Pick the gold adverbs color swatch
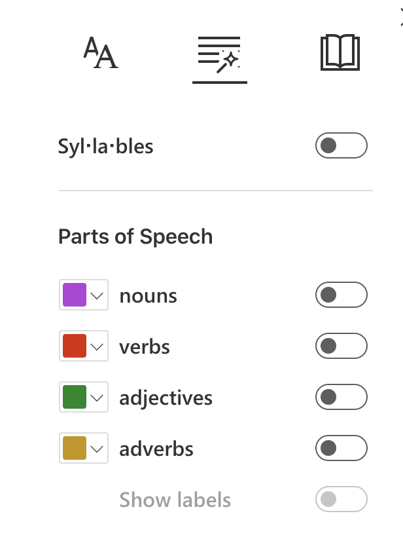The height and width of the screenshot is (541, 403). [74, 449]
